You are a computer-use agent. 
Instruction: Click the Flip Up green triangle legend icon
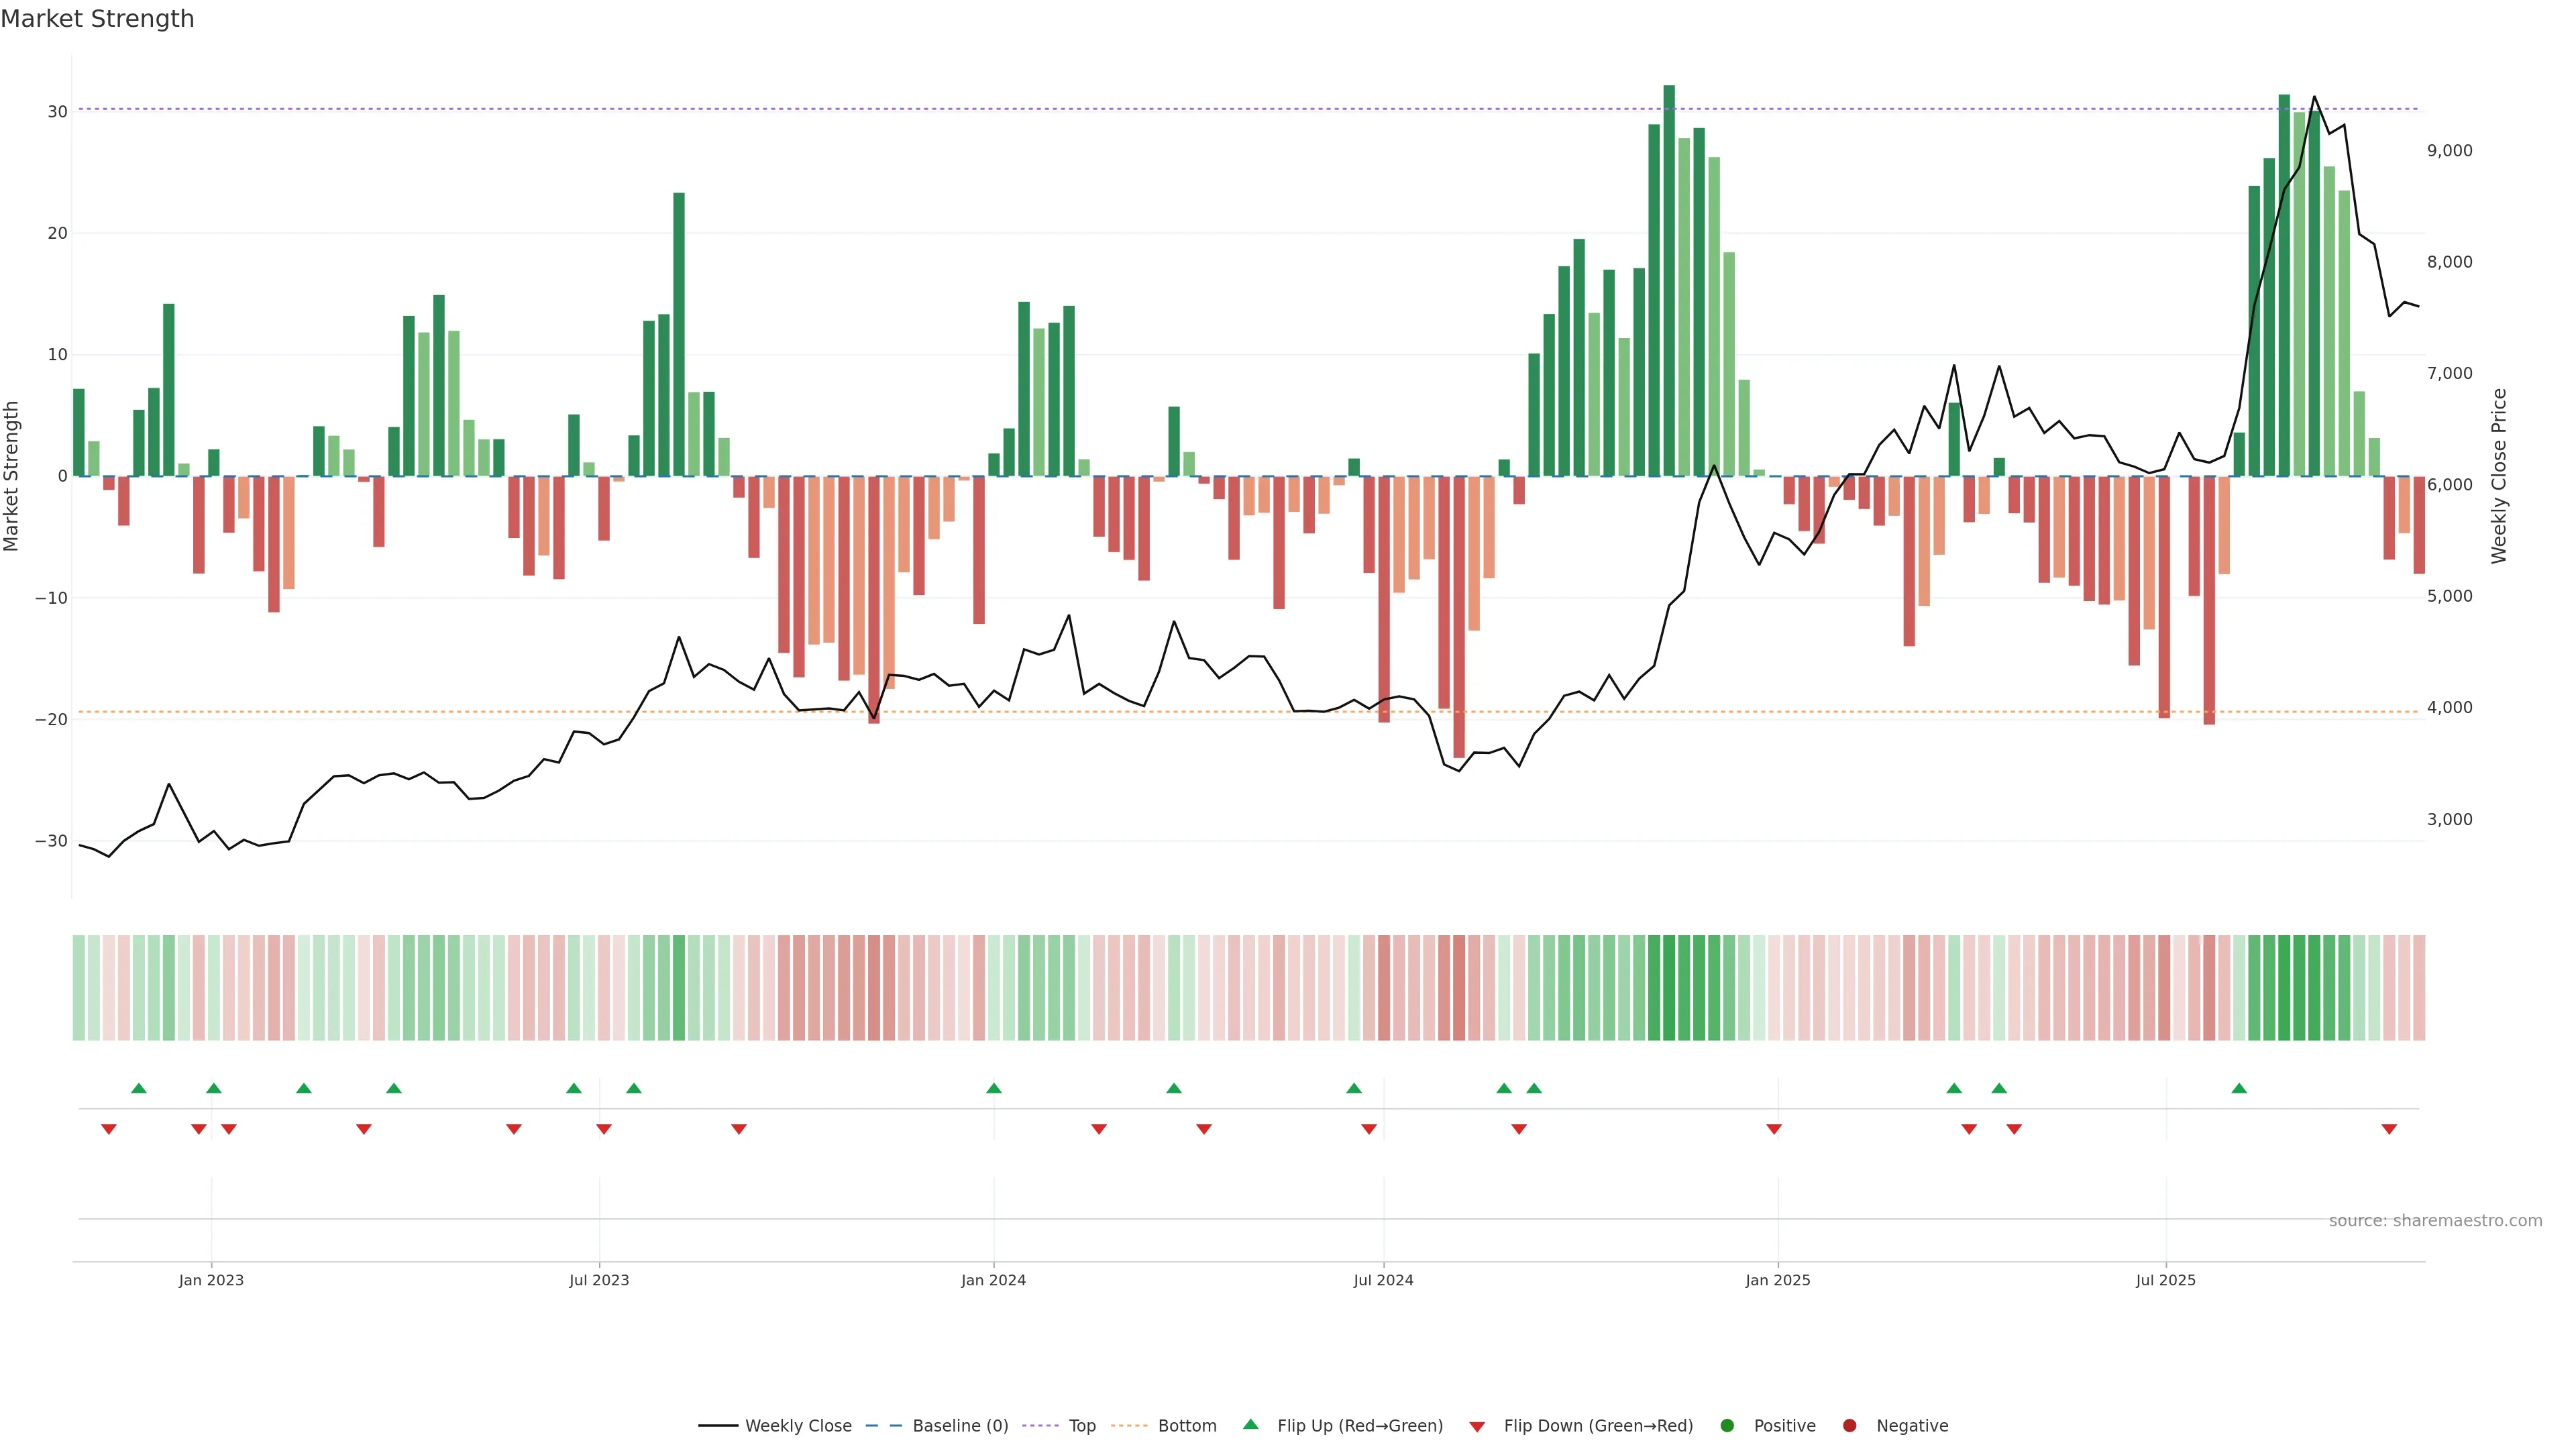[x=1250, y=1424]
